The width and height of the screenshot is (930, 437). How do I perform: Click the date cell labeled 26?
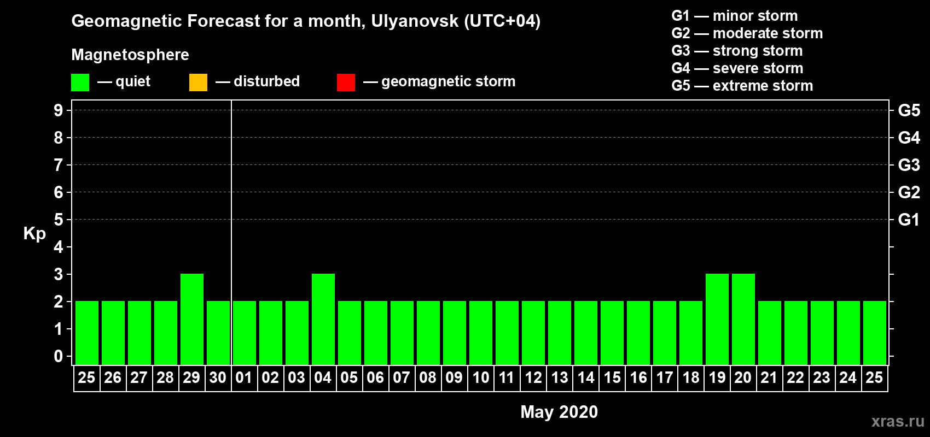[x=113, y=378]
